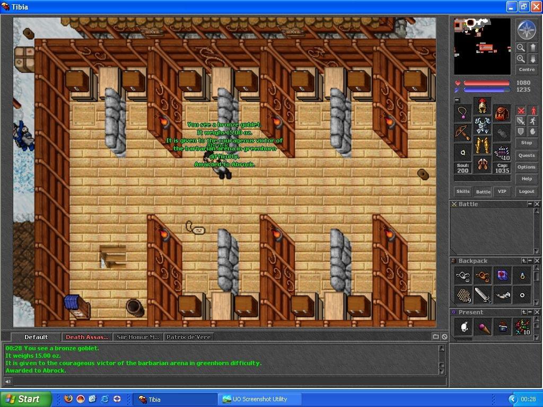
Task: Open Patrix de'Vere chat tab
Action: pyautogui.click(x=188, y=337)
